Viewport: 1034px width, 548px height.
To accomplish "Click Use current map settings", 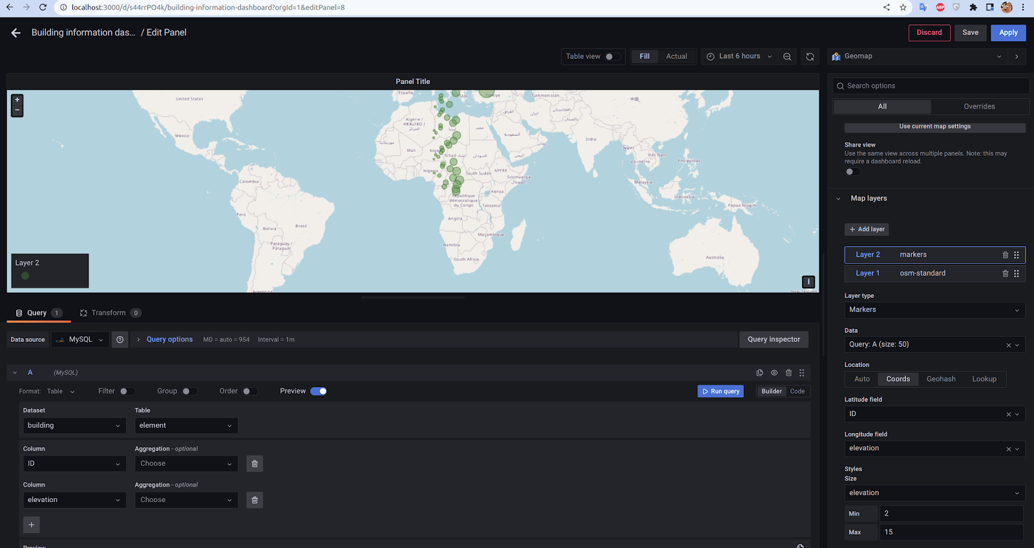I will coord(934,127).
